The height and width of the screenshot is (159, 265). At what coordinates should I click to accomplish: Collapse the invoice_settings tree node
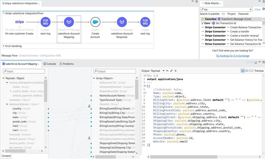pos(7,83)
